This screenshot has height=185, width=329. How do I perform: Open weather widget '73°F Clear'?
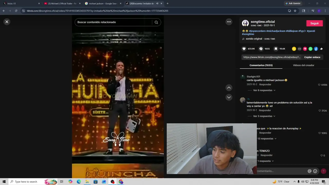point(281,182)
